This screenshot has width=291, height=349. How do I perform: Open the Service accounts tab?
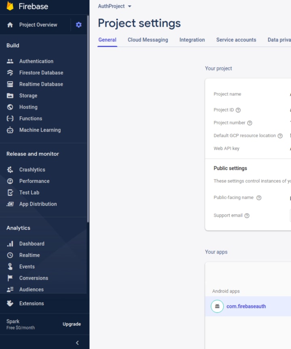[236, 40]
